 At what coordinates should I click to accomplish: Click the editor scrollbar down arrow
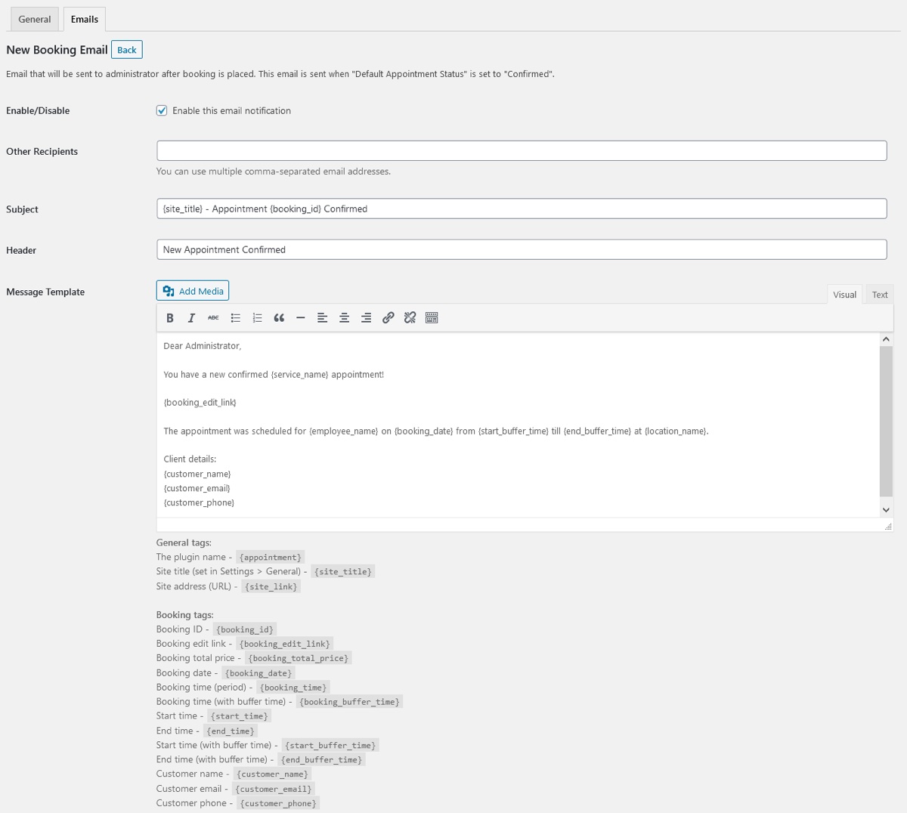pos(886,510)
